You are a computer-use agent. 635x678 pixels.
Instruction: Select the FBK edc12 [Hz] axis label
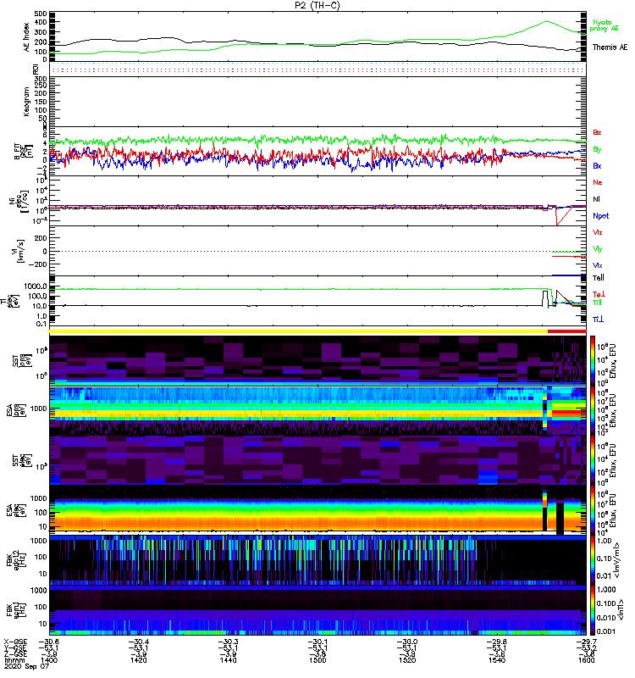pos(16,560)
